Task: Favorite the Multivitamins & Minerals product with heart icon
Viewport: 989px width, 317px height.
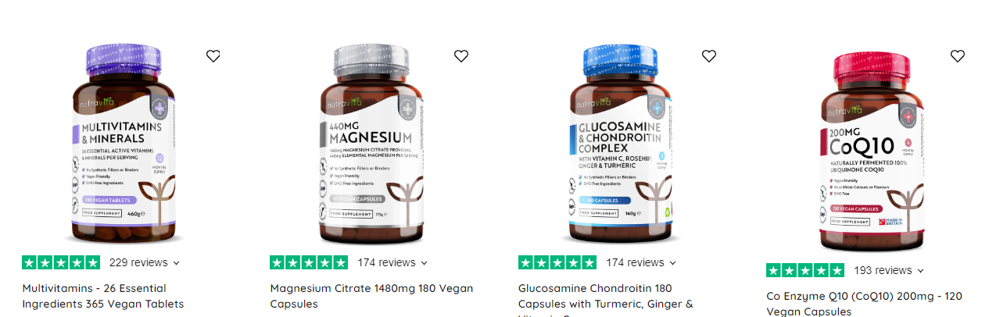Action: pos(213,55)
